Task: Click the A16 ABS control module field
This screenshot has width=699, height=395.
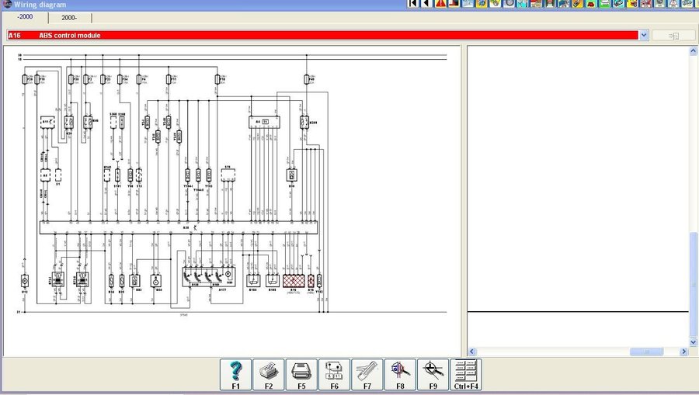Action: click(311, 35)
